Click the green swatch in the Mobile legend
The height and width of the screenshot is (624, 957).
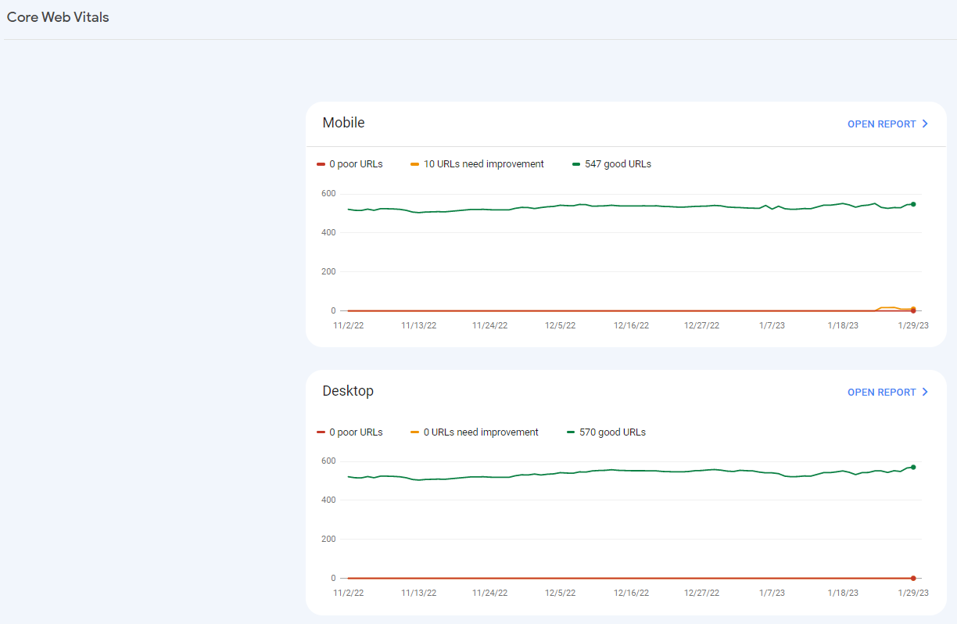pos(577,164)
